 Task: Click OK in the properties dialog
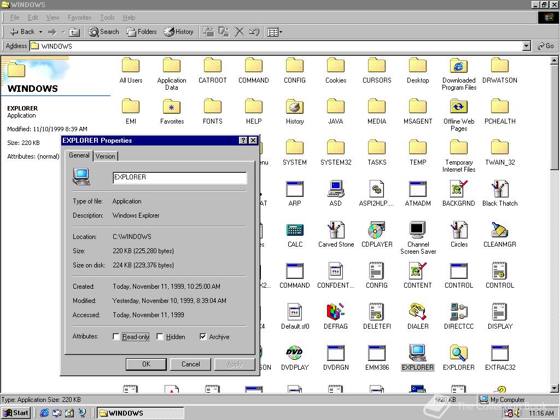click(x=146, y=364)
